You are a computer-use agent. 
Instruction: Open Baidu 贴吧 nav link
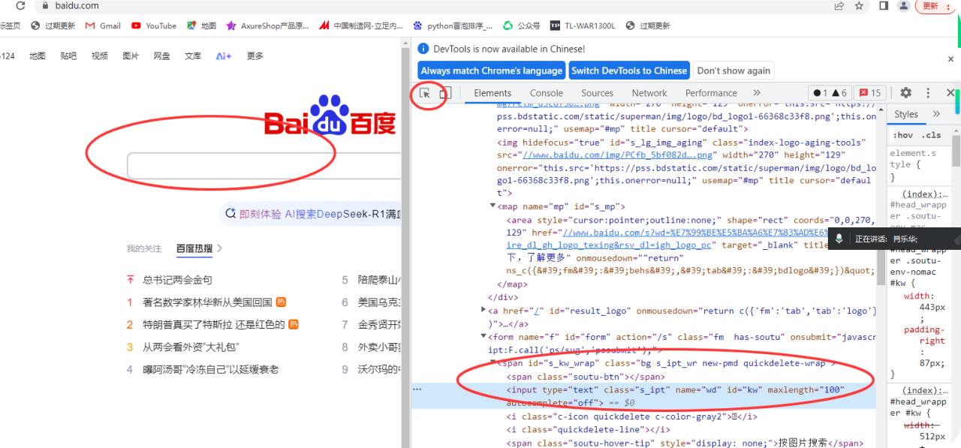pyautogui.click(x=68, y=56)
